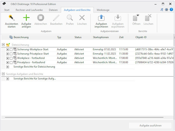Click the Abbrechen stop icon
The width and height of the screenshot is (175, 131).
(41, 17)
